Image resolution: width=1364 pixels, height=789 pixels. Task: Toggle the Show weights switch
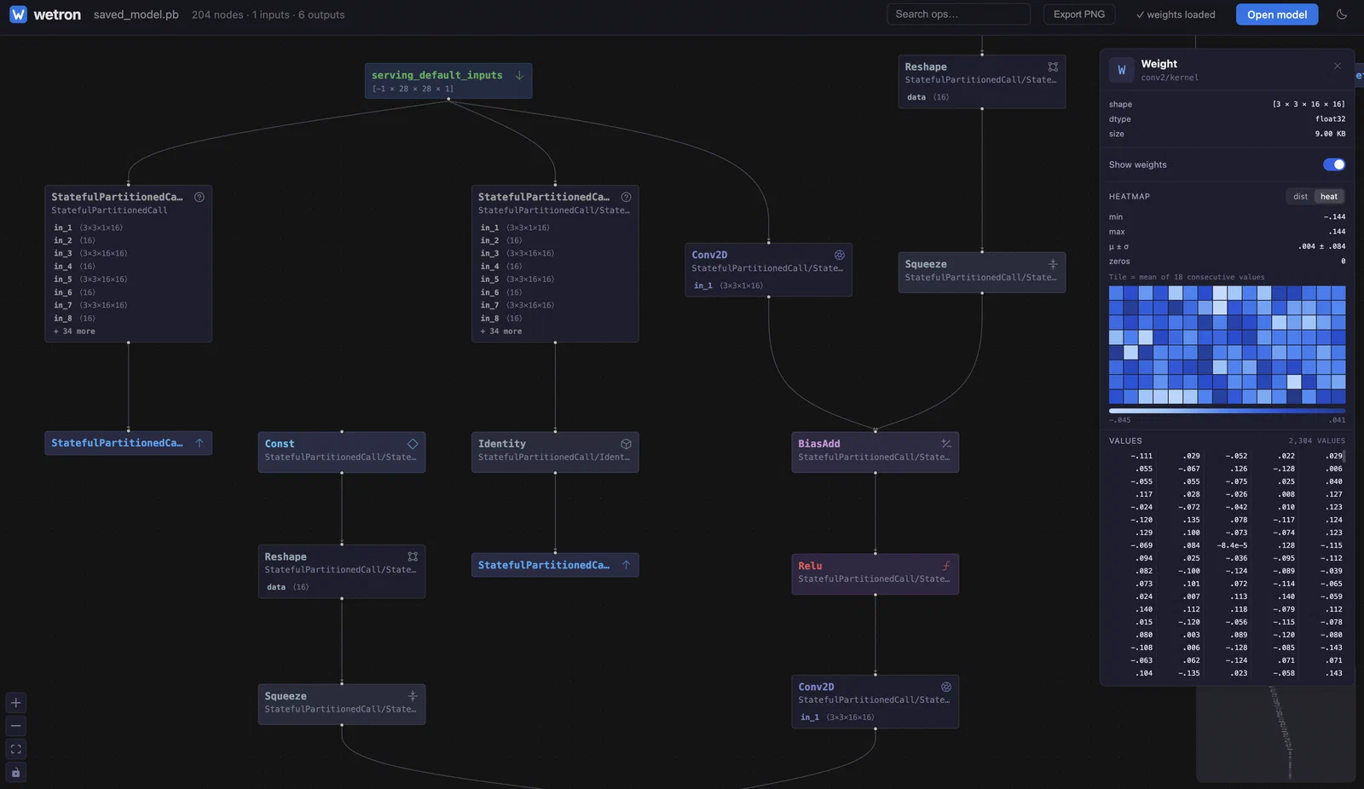click(1334, 164)
